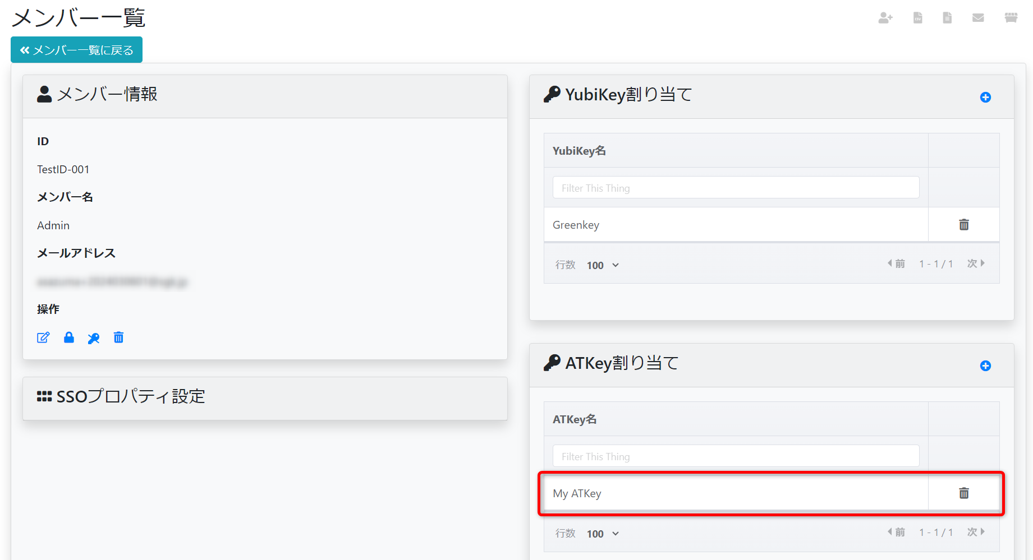The image size is (1033, 560).
Task: Click the メンバー一覧に戻る button
Action: 77,50
